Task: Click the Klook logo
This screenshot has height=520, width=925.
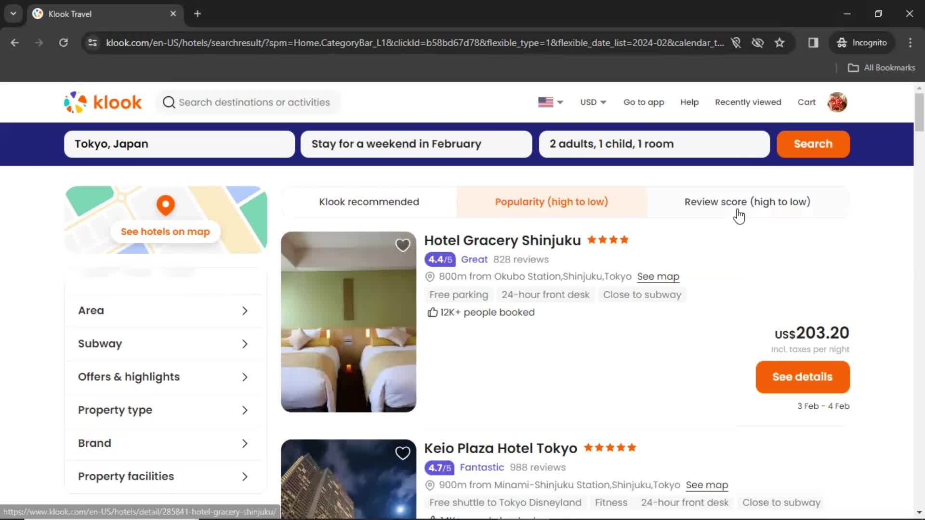Action: [103, 102]
